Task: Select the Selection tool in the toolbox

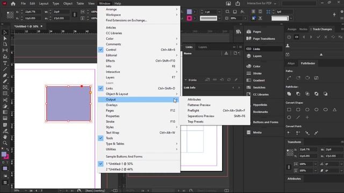Action: [5, 32]
